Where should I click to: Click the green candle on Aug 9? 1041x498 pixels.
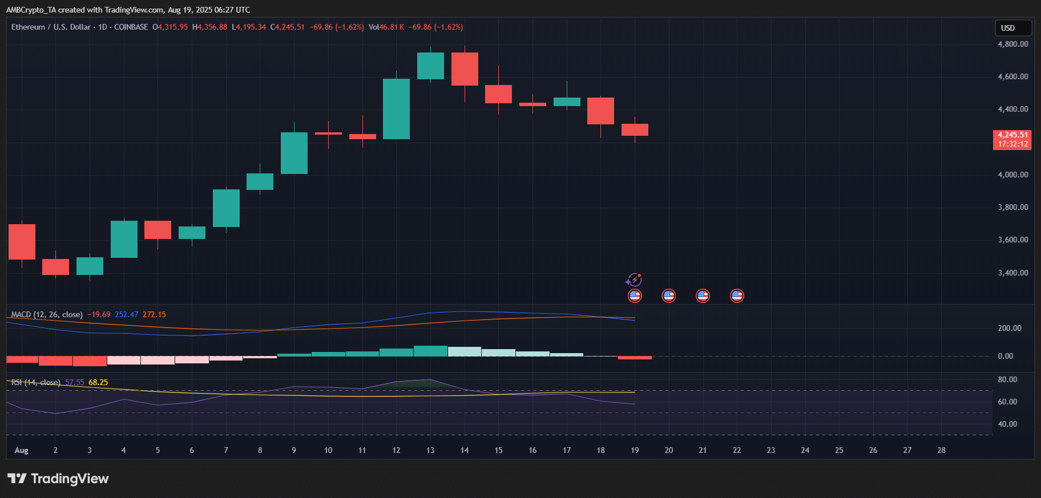click(x=294, y=153)
